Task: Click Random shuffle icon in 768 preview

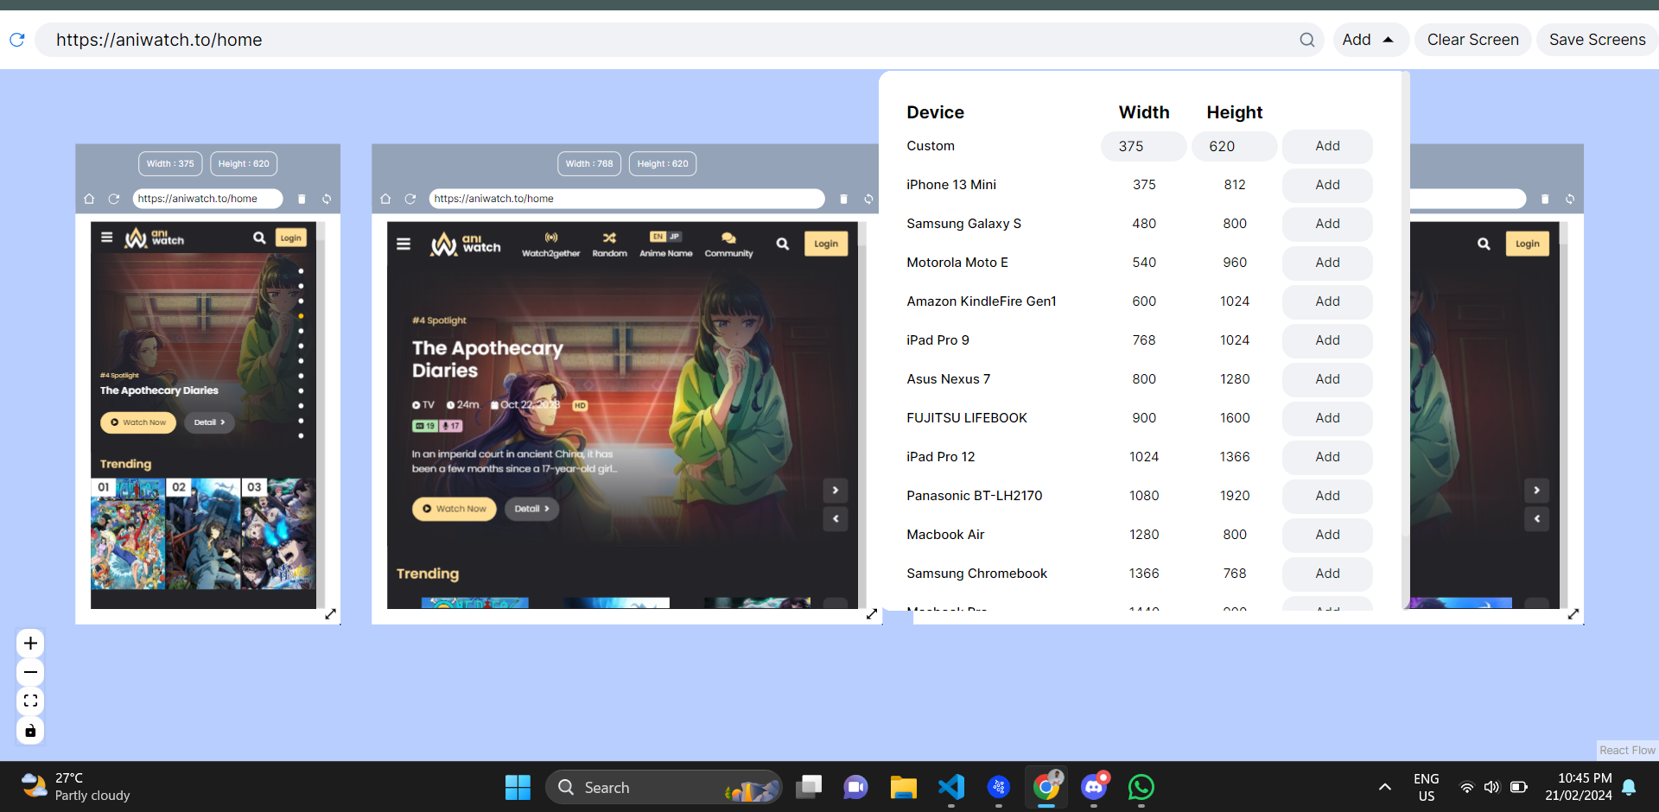Action: click(x=609, y=244)
